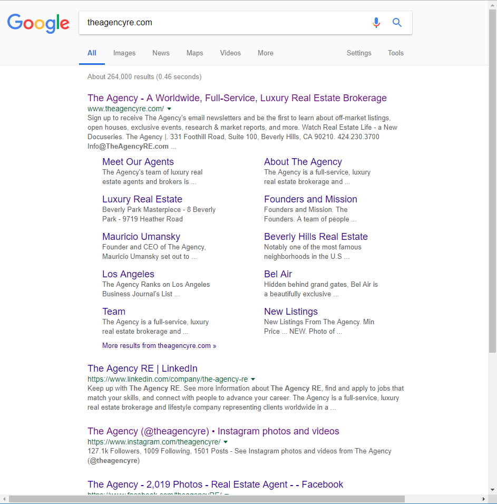Open the Meet Our Agents sitelink
Image resolution: width=497 pixels, height=504 pixels.
pos(138,162)
